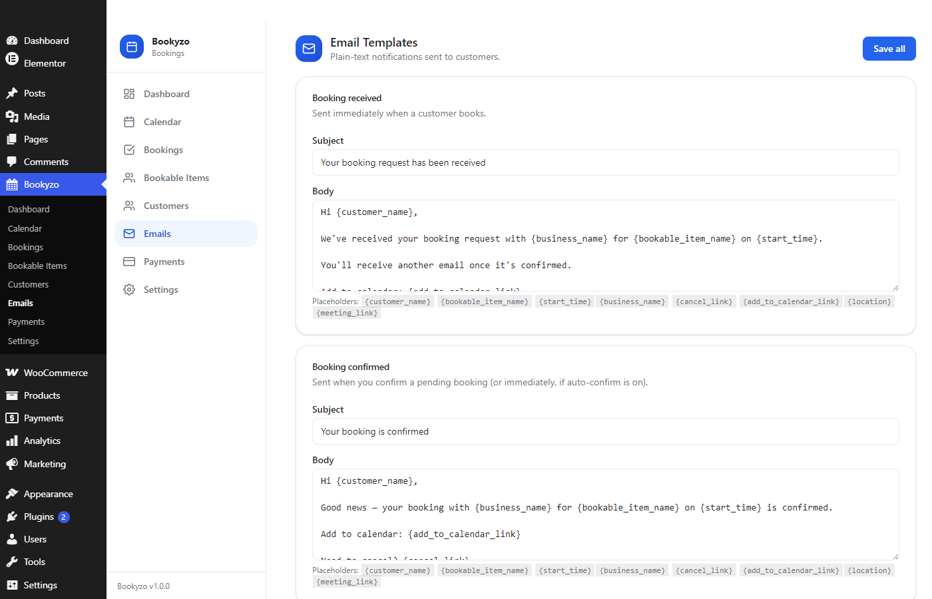Screen dimensions: 932x599
Task: Click the Users person icon
Action: pos(12,539)
